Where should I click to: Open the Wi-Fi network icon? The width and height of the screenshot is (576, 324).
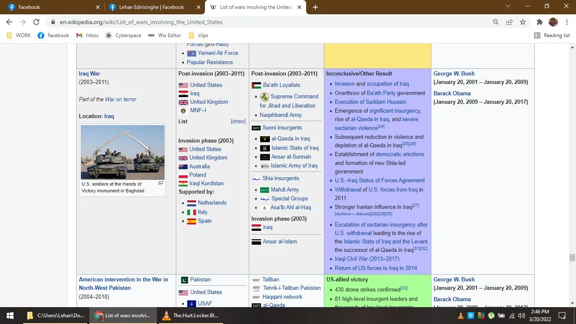pos(512,316)
